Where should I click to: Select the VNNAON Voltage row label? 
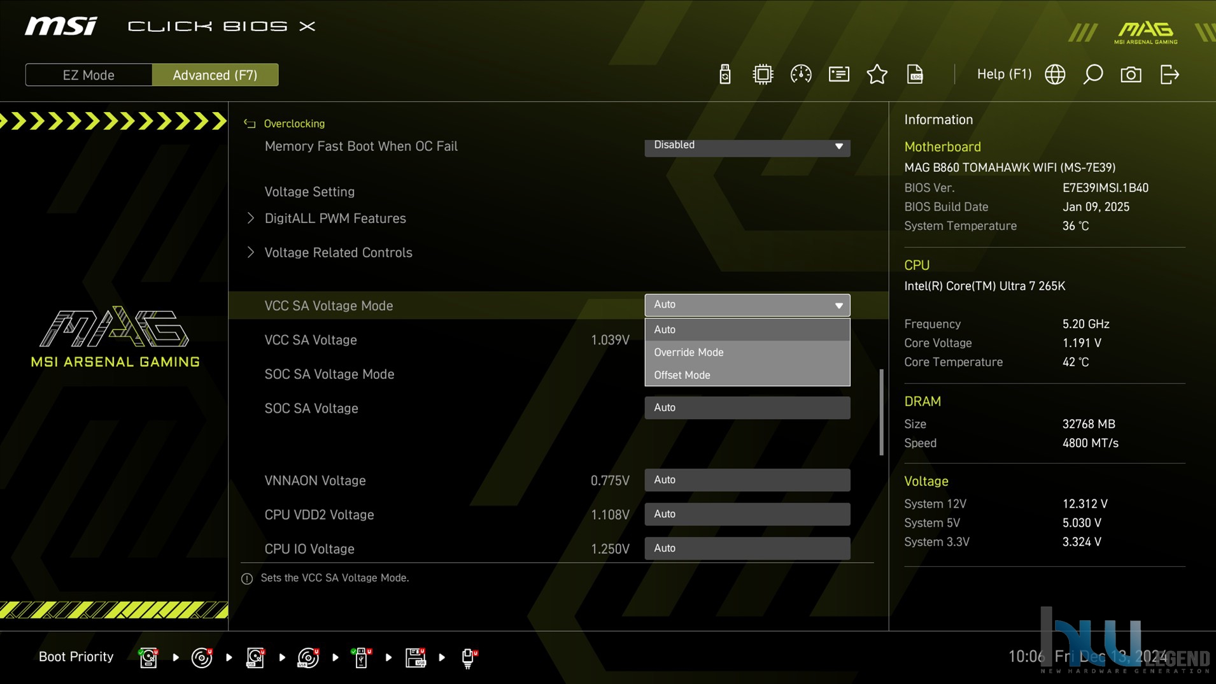click(315, 481)
